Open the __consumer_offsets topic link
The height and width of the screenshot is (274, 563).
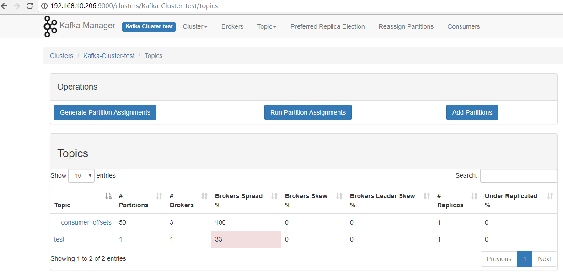83,222
